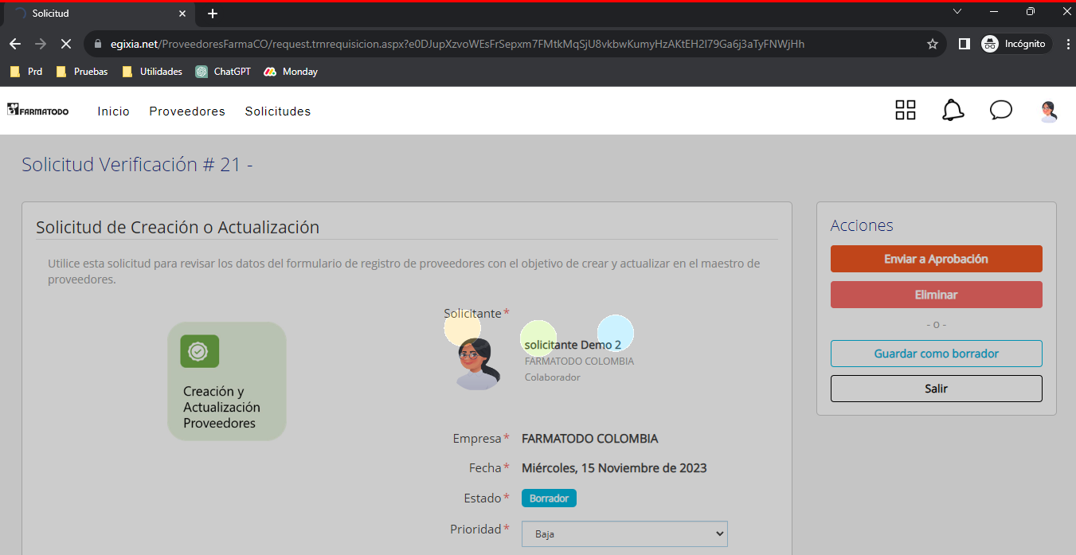Open the apps grid icon
Image resolution: width=1076 pixels, height=555 pixels.
(x=906, y=111)
